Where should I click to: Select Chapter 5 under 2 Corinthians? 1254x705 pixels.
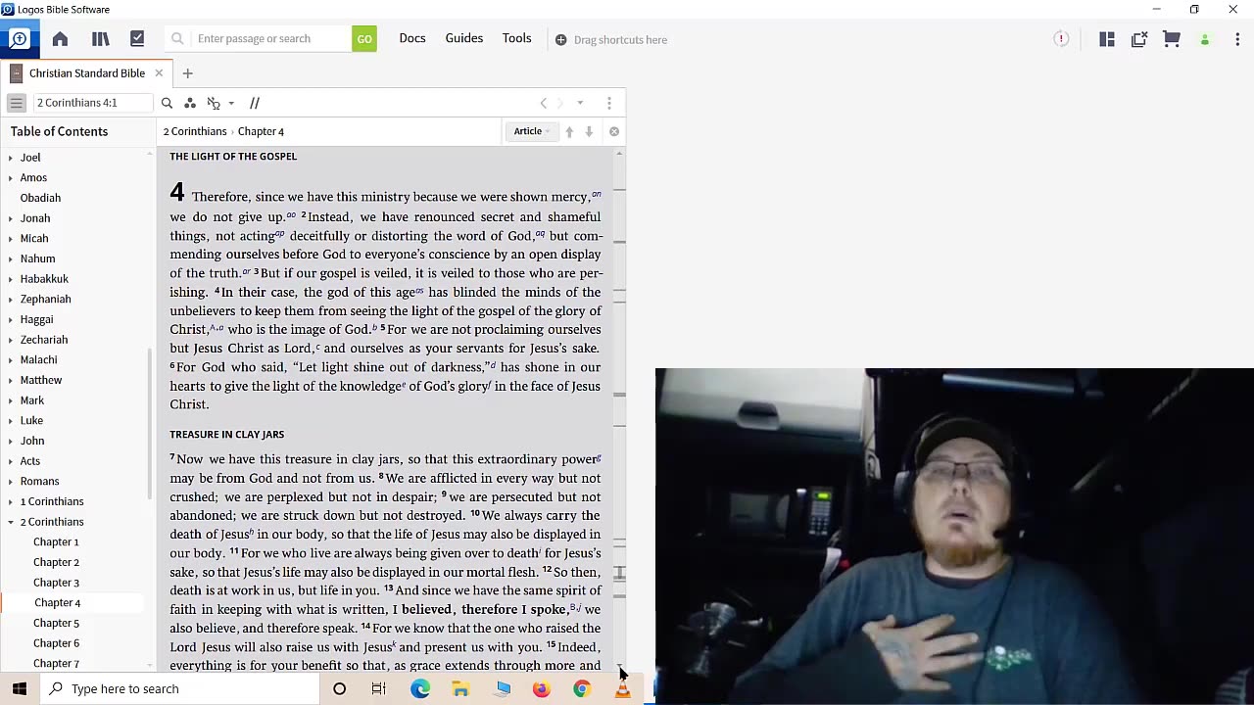coord(56,623)
